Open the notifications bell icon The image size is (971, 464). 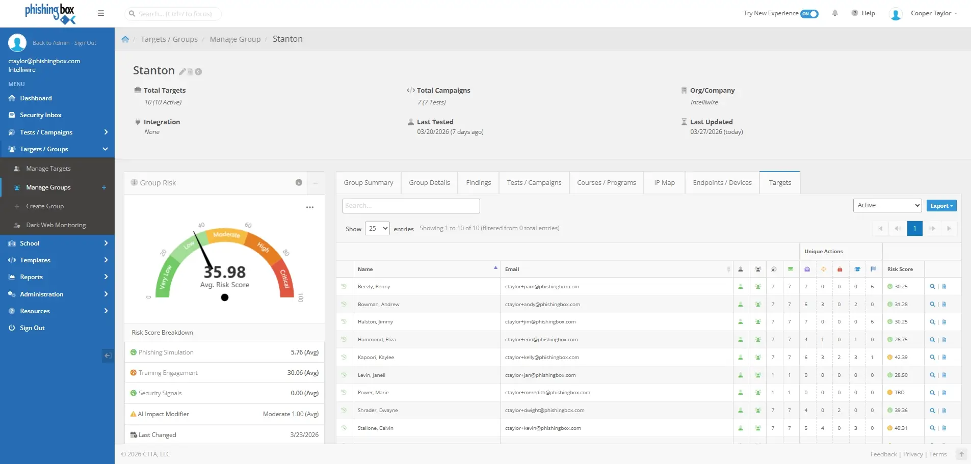pos(835,13)
